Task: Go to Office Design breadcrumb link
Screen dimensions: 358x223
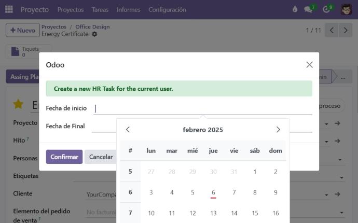Action: pyautogui.click(x=92, y=26)
